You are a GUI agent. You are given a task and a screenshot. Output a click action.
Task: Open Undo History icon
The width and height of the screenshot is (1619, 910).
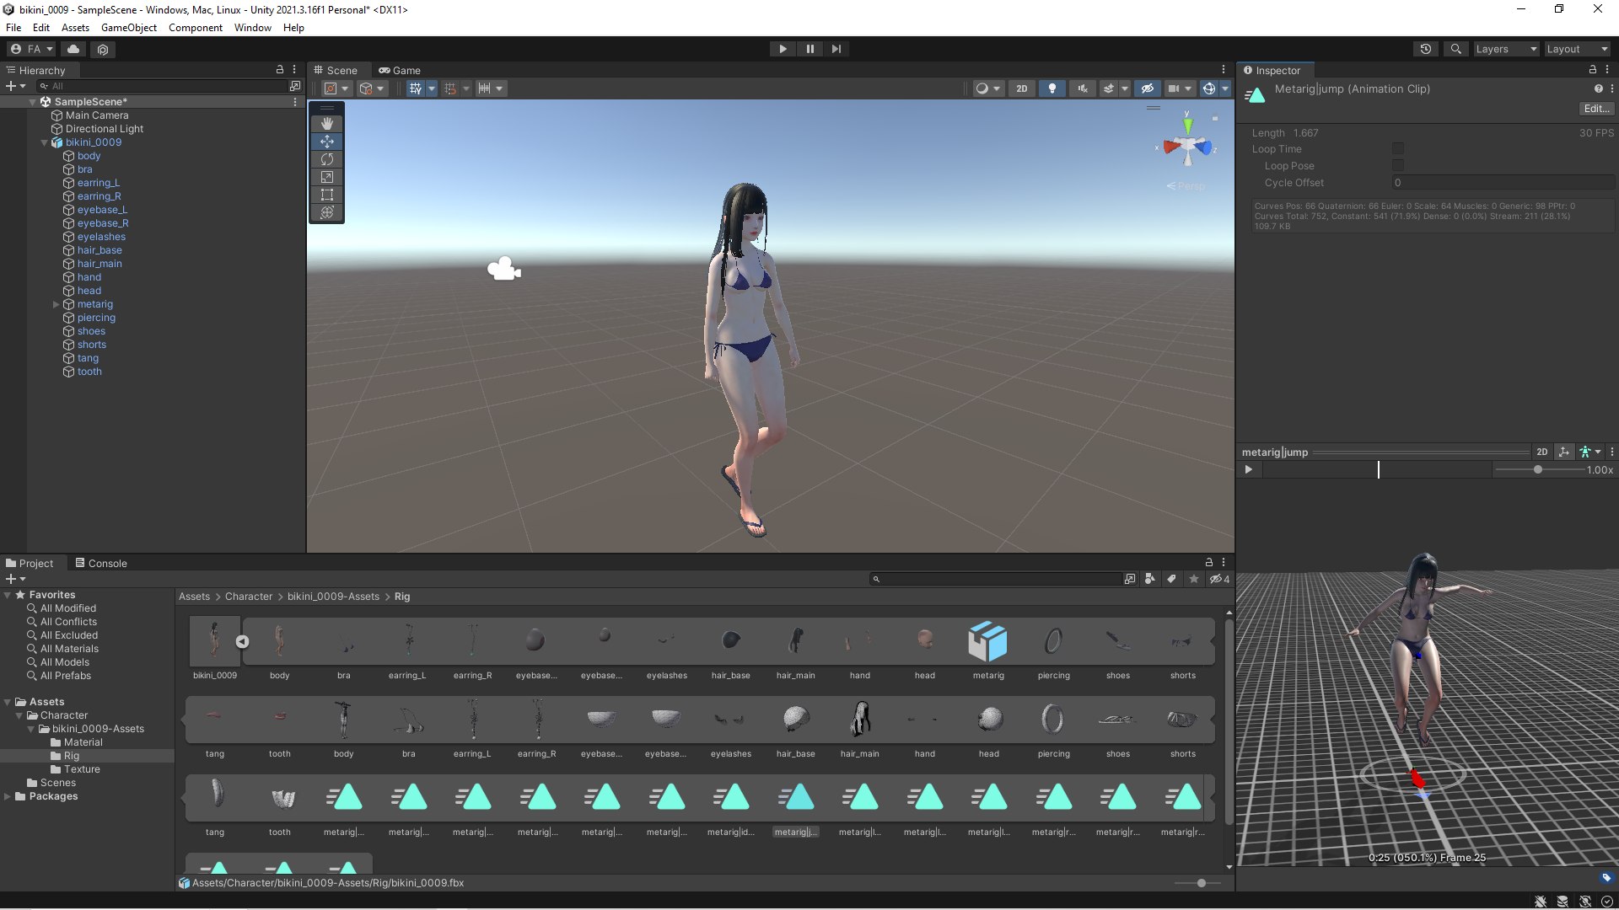[1426, 49]
